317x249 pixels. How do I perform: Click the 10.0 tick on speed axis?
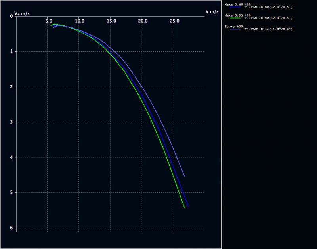[x=79, y=21]
